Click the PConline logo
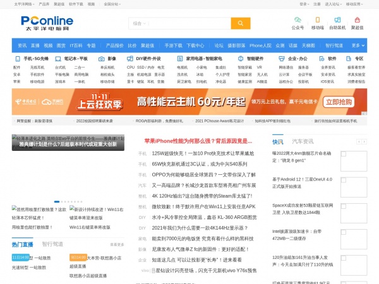This screenshot has width=379, height=284. coord(47,23)
